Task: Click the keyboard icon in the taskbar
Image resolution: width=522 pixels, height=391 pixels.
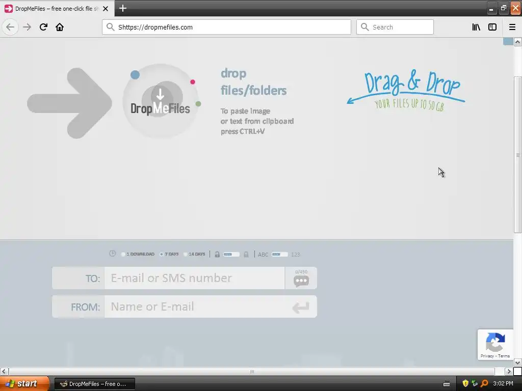Action: point(447,384)
